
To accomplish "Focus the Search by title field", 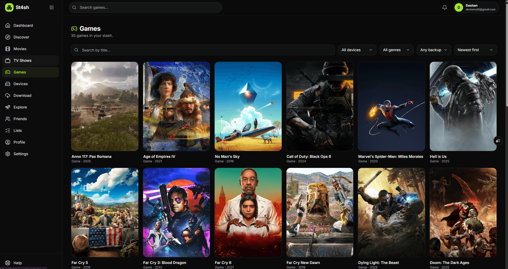I will [203, 50].
